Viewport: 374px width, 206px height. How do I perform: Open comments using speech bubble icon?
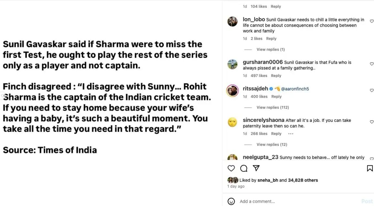tap(244, 168)
